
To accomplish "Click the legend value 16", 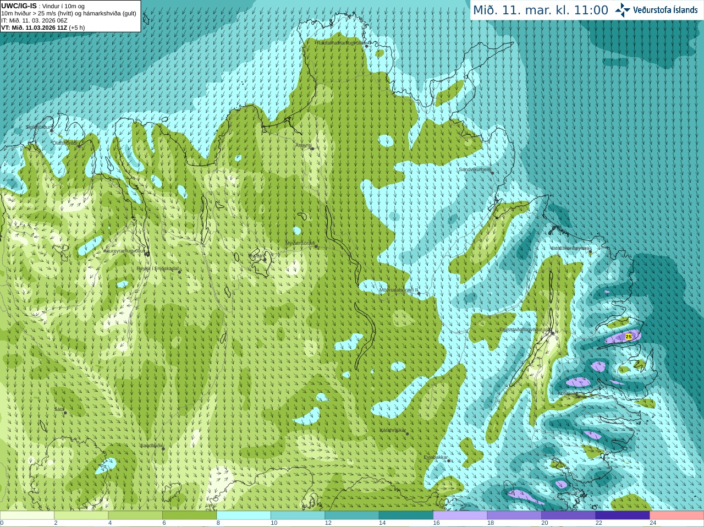I will pos(436,523).
